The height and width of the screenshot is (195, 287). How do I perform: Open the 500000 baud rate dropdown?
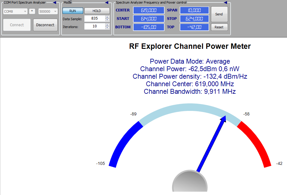(x=48, y=11)
